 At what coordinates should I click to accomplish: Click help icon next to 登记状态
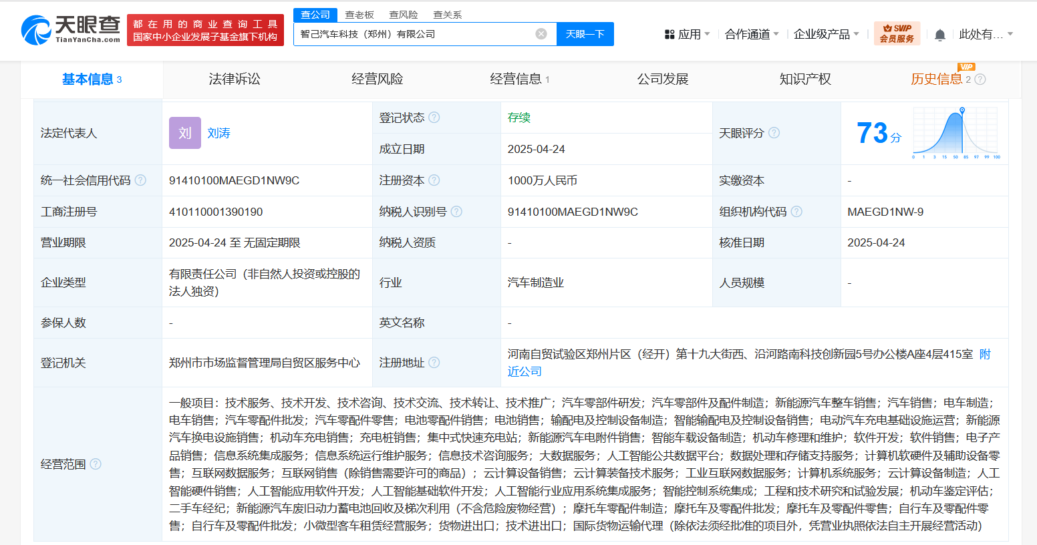pyautogui.click(x=434, y=118)
